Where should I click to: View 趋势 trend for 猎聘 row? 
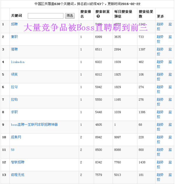coord(160,49)
